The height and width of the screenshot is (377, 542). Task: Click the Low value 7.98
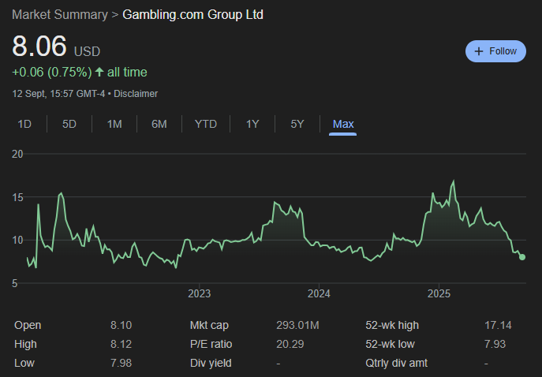point(121,363)
